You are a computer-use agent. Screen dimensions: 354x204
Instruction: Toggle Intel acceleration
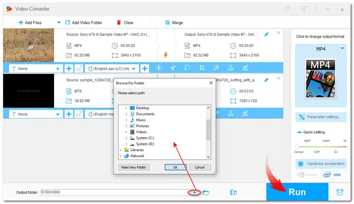click(x=334, y=175)
